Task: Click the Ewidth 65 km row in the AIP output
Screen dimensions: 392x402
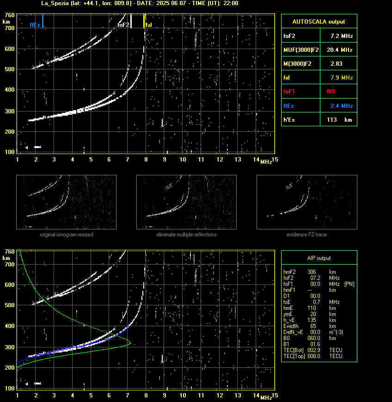Action: [x=310, y=326]
